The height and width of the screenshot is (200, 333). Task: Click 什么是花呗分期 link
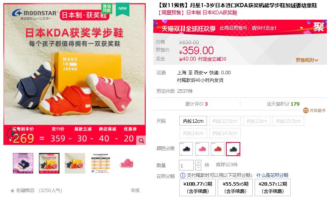(272, 175)
